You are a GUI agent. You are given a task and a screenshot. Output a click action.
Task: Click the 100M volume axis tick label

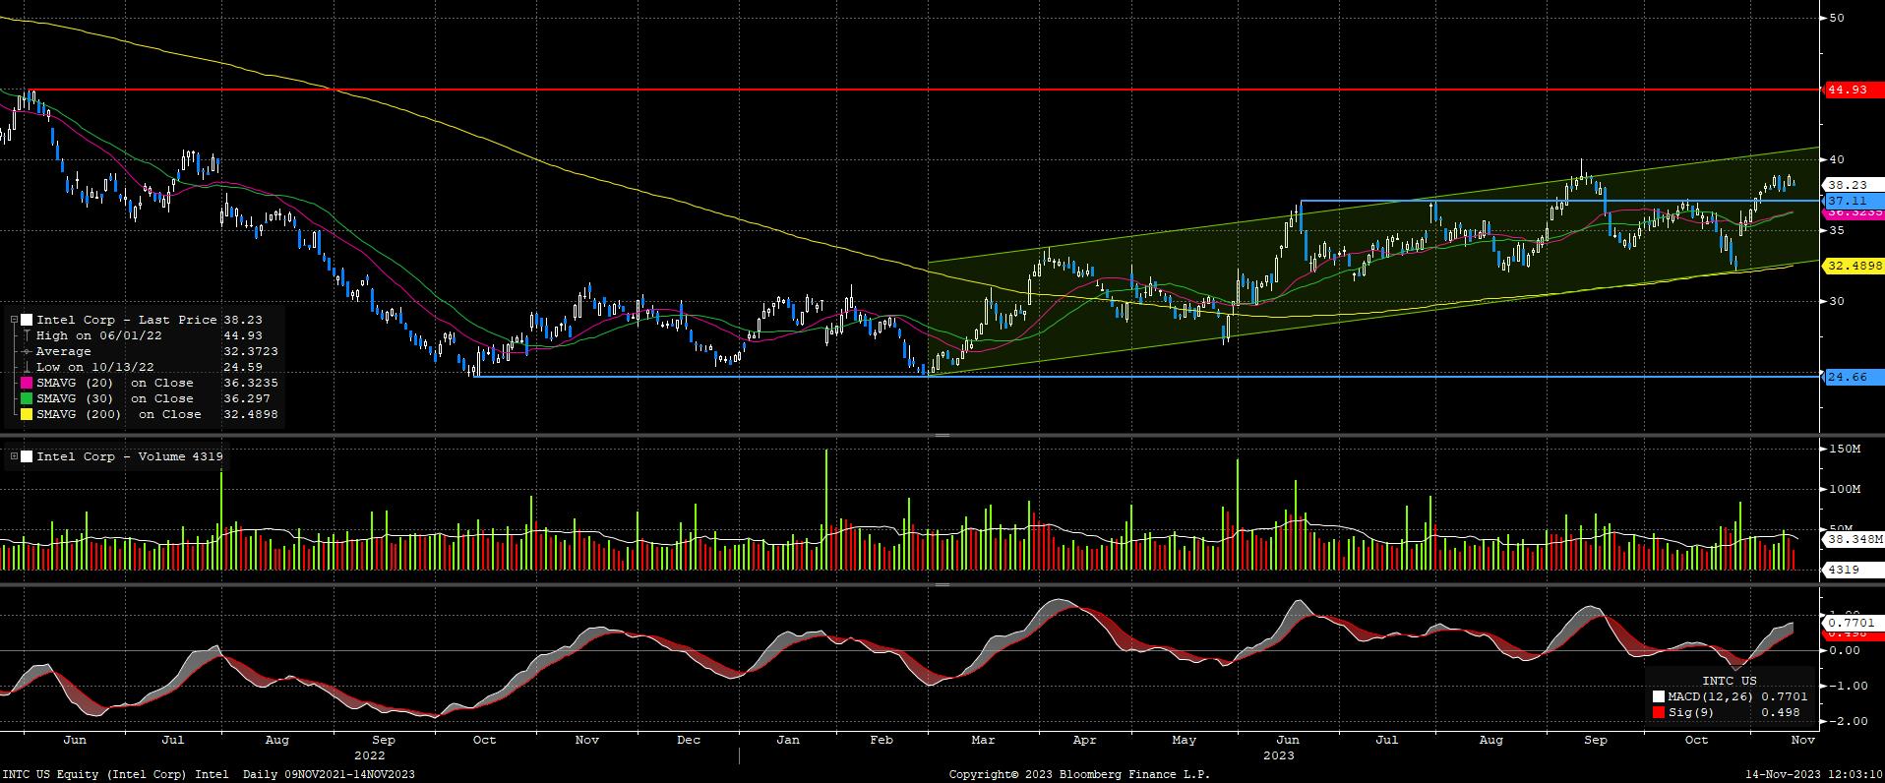1844,489
